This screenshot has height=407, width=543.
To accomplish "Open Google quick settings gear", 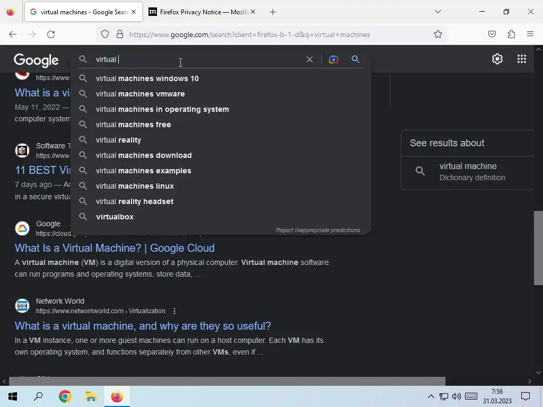I will pyautogui.click(x=497, y=59).
